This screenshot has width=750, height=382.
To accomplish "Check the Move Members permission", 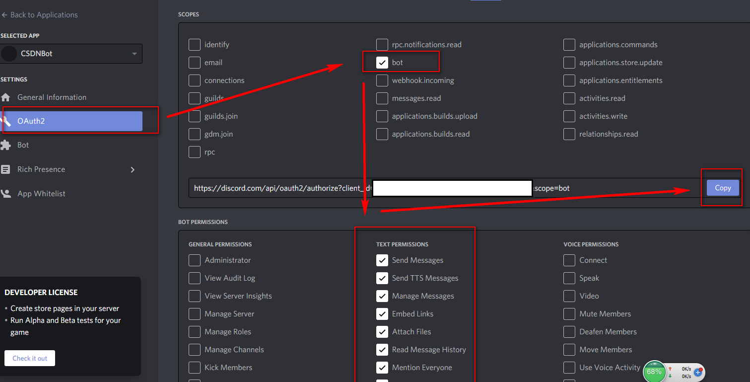I will (x=569, y=350).
